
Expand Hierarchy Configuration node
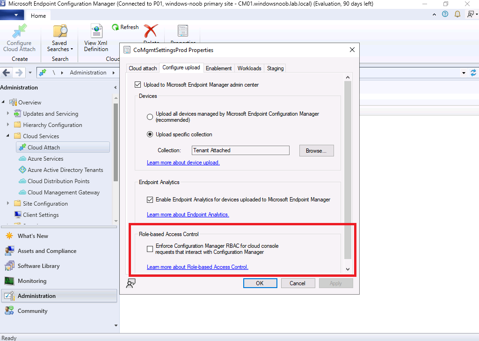(x=8, y=125)
